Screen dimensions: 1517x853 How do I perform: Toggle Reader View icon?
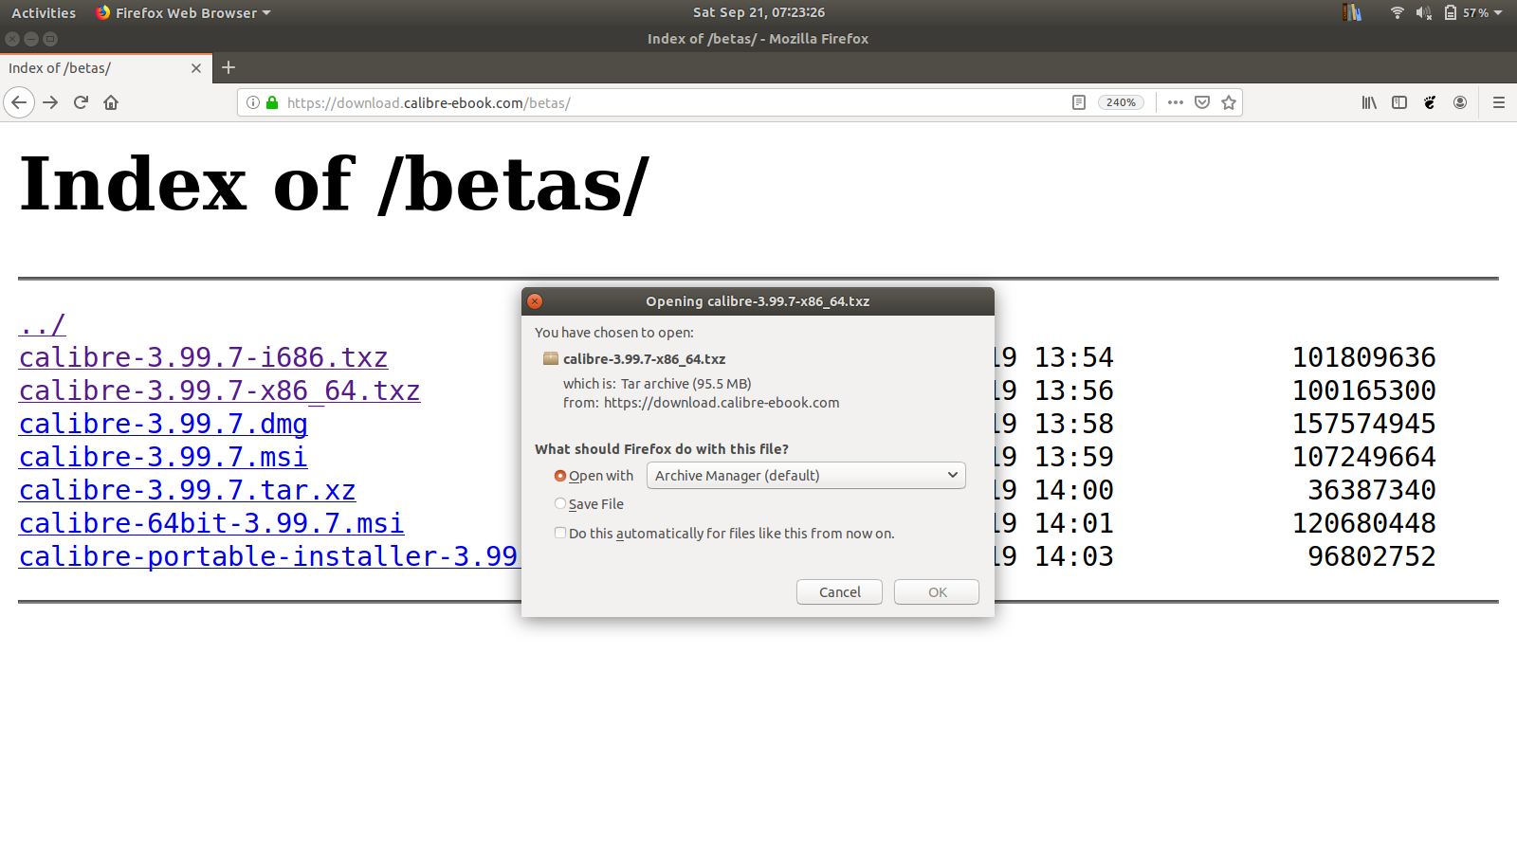click(x=1079, y=102)
